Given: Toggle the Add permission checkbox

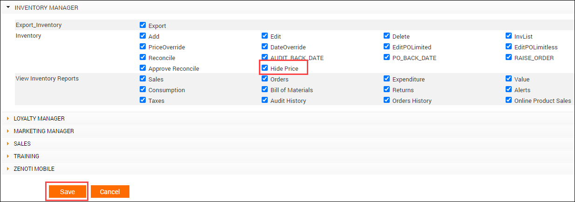Looking at the screenshot, I should [x=143, y=36].
